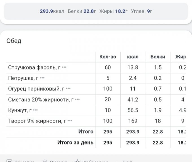This screenshot has width=192, height=162.
Task: Click the Заметка note icon
Action: [9, 161]
